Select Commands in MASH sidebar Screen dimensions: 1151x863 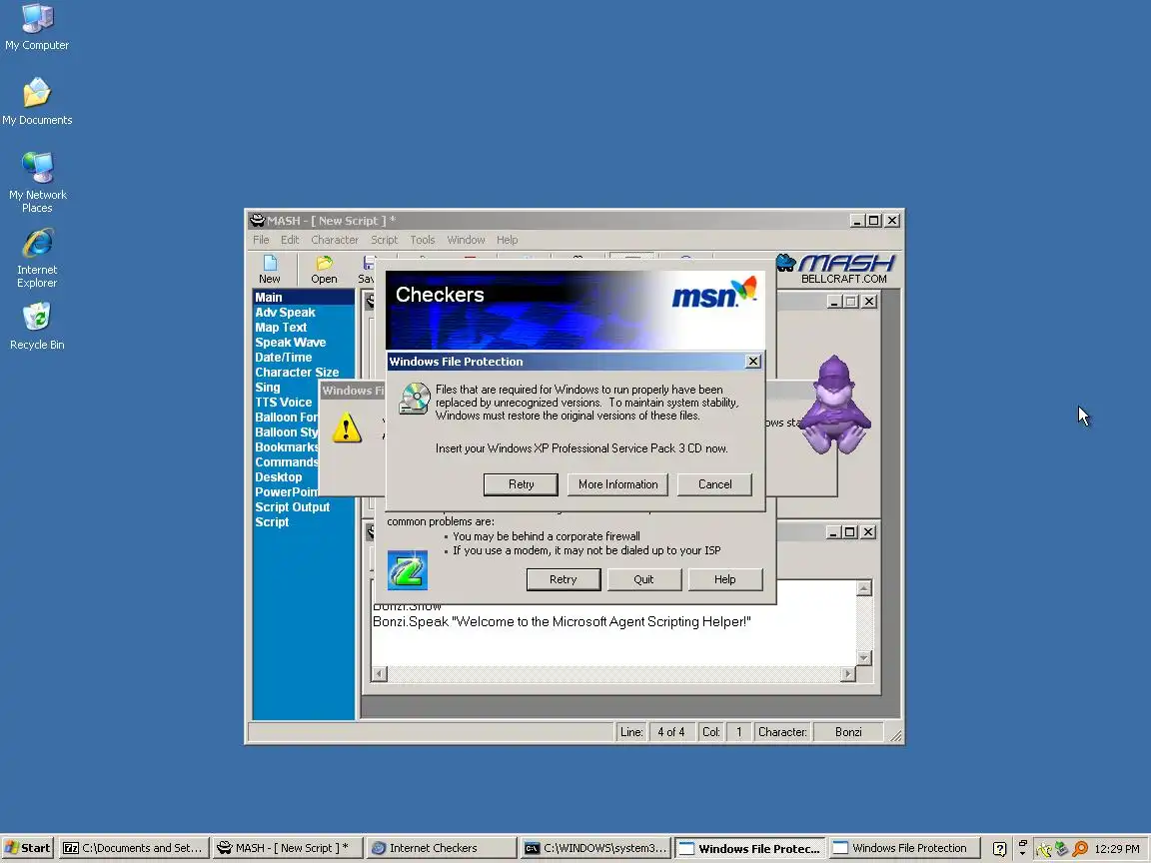[x=287, y=462]
